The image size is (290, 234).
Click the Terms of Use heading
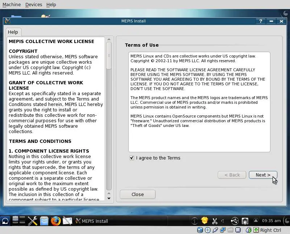142,45
